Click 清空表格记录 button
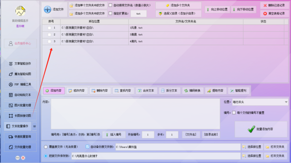 274,13
